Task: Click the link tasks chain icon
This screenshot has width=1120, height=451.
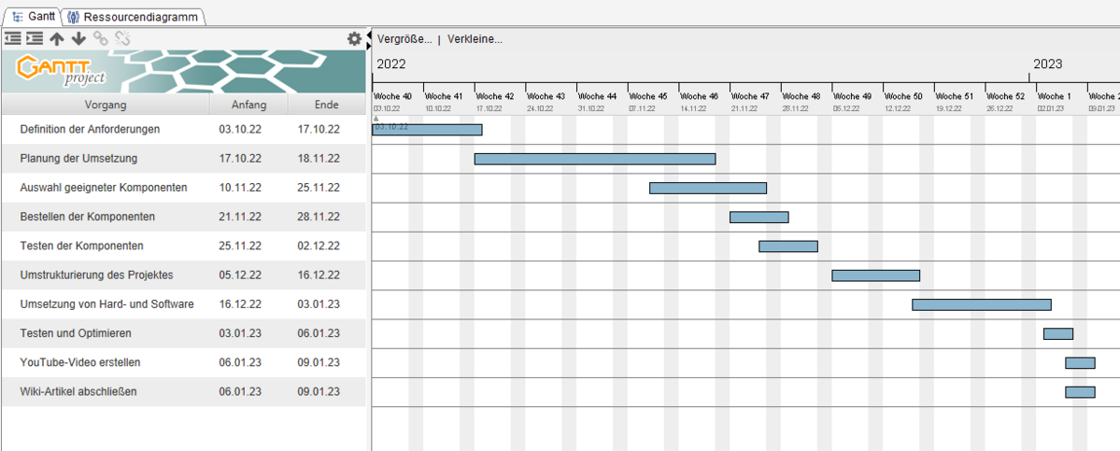Action: pyautogui.click(x=100, y=38)
